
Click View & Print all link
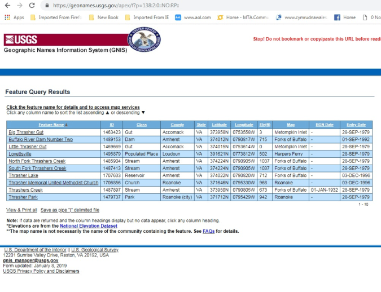[21, 210]
